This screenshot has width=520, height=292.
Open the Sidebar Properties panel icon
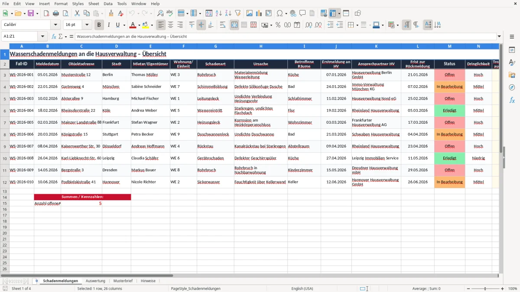click(x=512, y=50)
